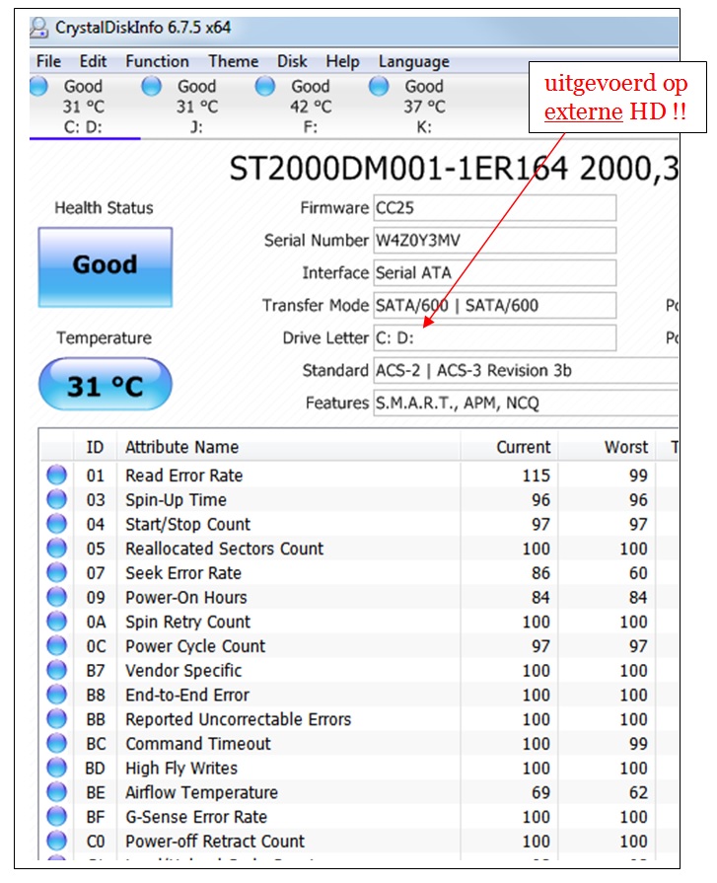Viewport: 717px width, 883px height.
Task: Open the Theme menu
Action: click(234, 61)
